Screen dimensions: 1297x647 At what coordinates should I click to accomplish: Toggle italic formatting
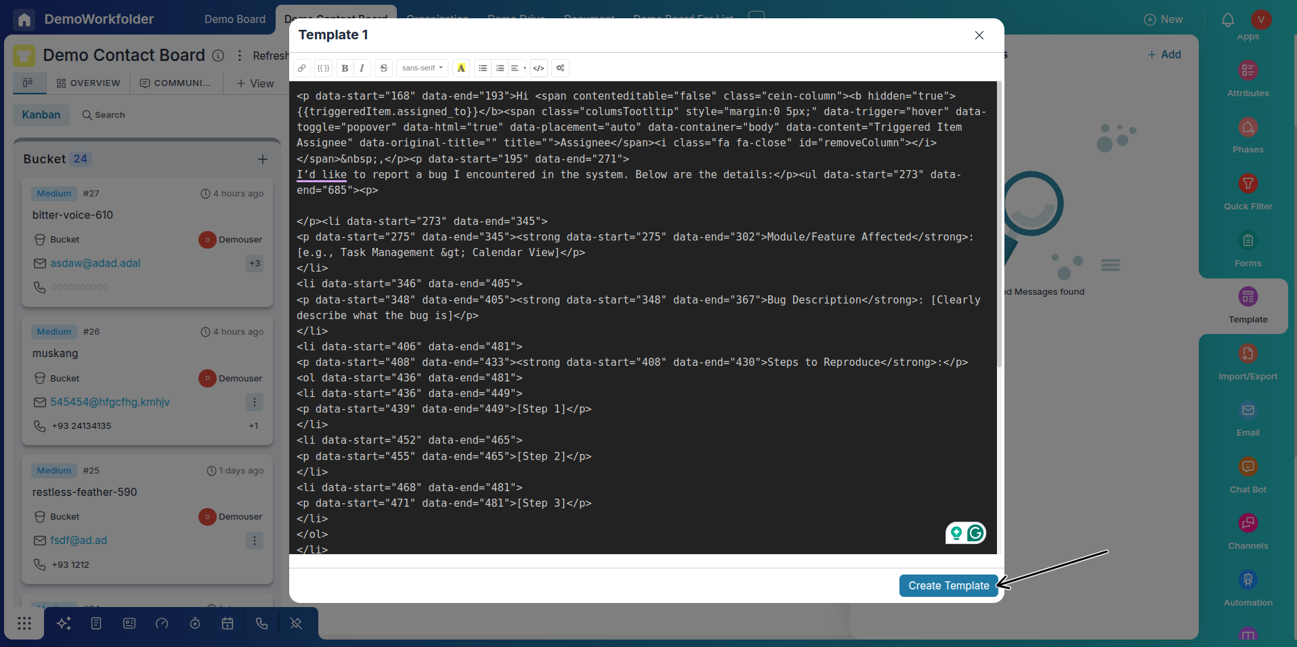click(x=362, y=68)
